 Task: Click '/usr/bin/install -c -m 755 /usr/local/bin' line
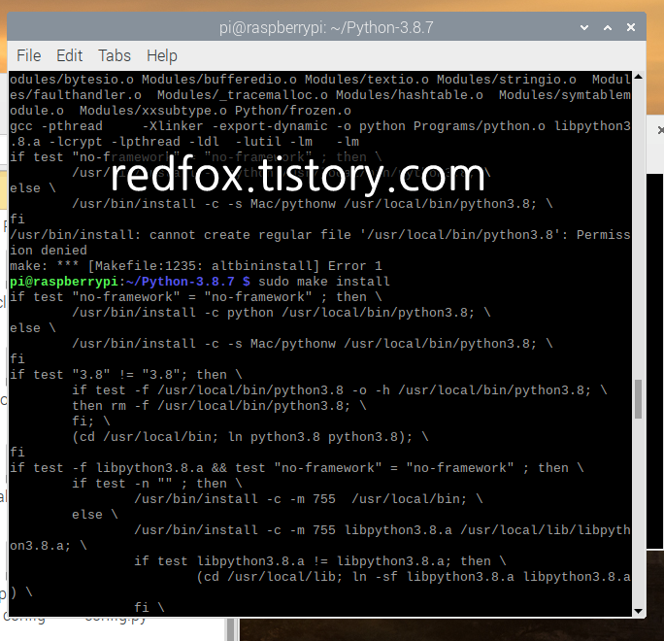tap(309, 499)
